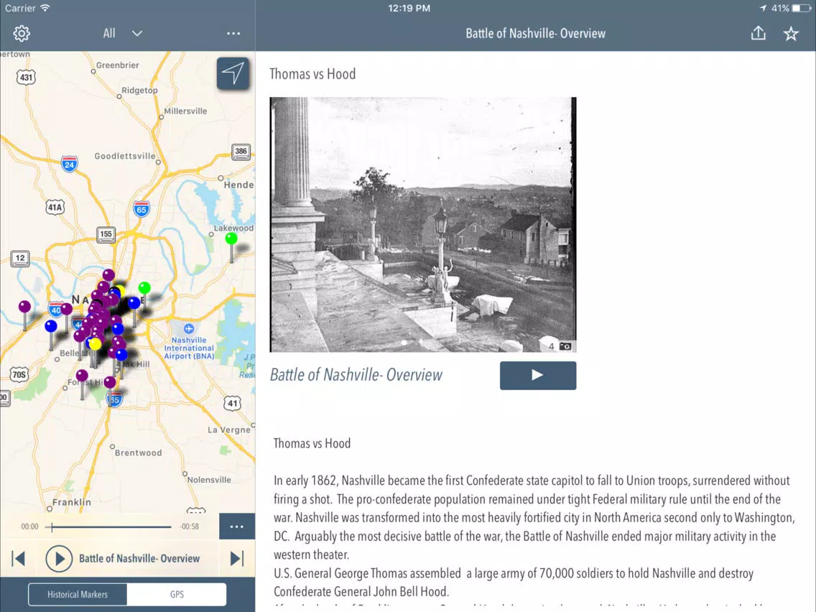The width and height of the screenshot is (816, 612).
Task: Click the elapsed time 00:00 label
Action: (29, 527)
